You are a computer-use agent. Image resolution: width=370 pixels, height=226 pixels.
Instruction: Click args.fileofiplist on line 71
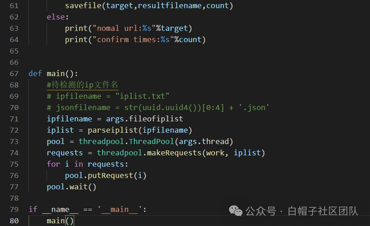click(144, 119)
